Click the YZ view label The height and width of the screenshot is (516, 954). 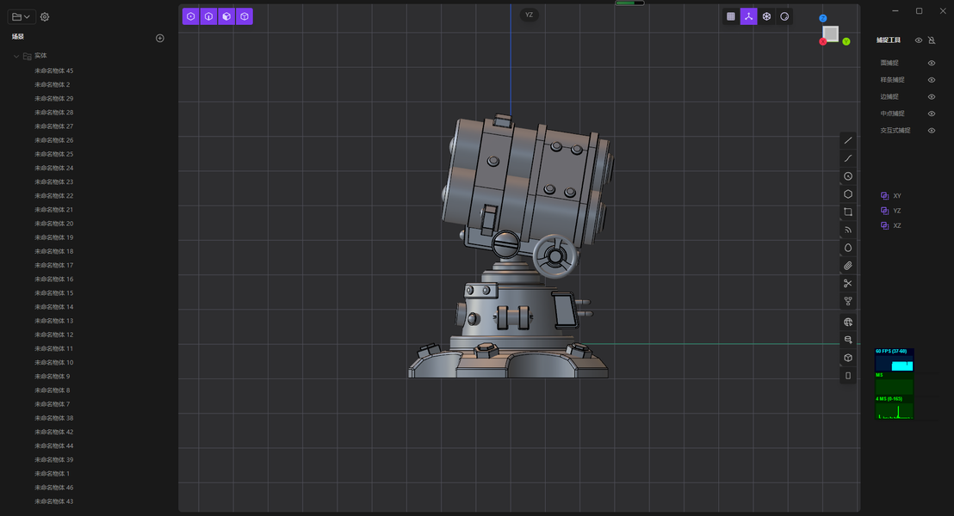pyautogui.click(x=530, y=15)
